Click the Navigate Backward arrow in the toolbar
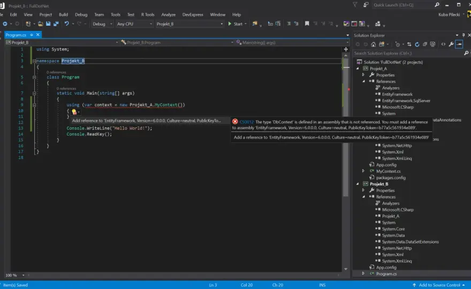471x289 pixels. click(x=5, y=24)
